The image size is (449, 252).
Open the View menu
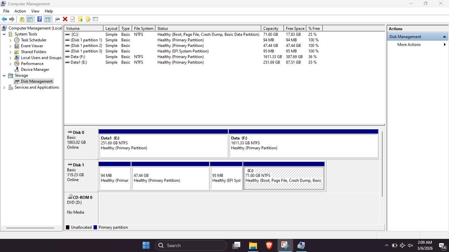tap(35, 11)
